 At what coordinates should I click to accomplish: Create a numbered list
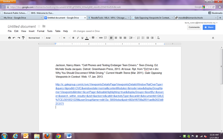(x=138, y=38)
